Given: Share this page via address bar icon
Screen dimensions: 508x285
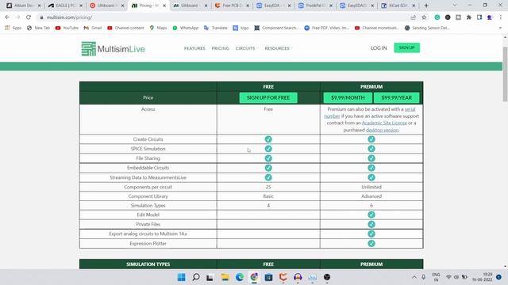Looking at the screenshot, I should pos(413,17).
